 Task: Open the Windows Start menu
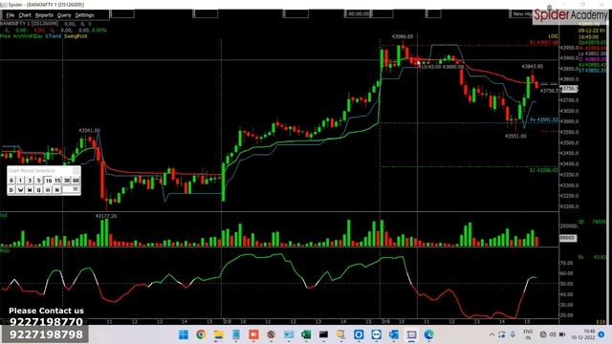click(x=183, y=334)
